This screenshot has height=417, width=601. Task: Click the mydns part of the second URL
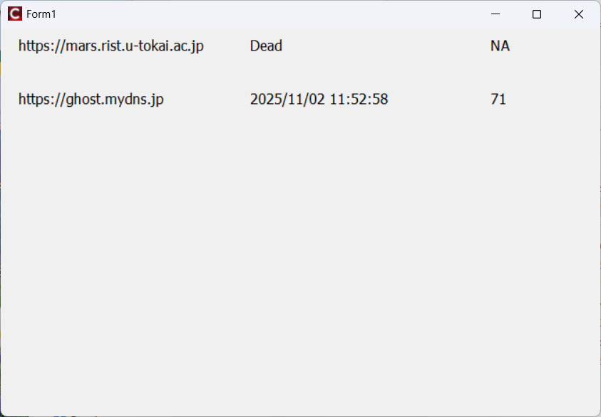pos(125,100)
